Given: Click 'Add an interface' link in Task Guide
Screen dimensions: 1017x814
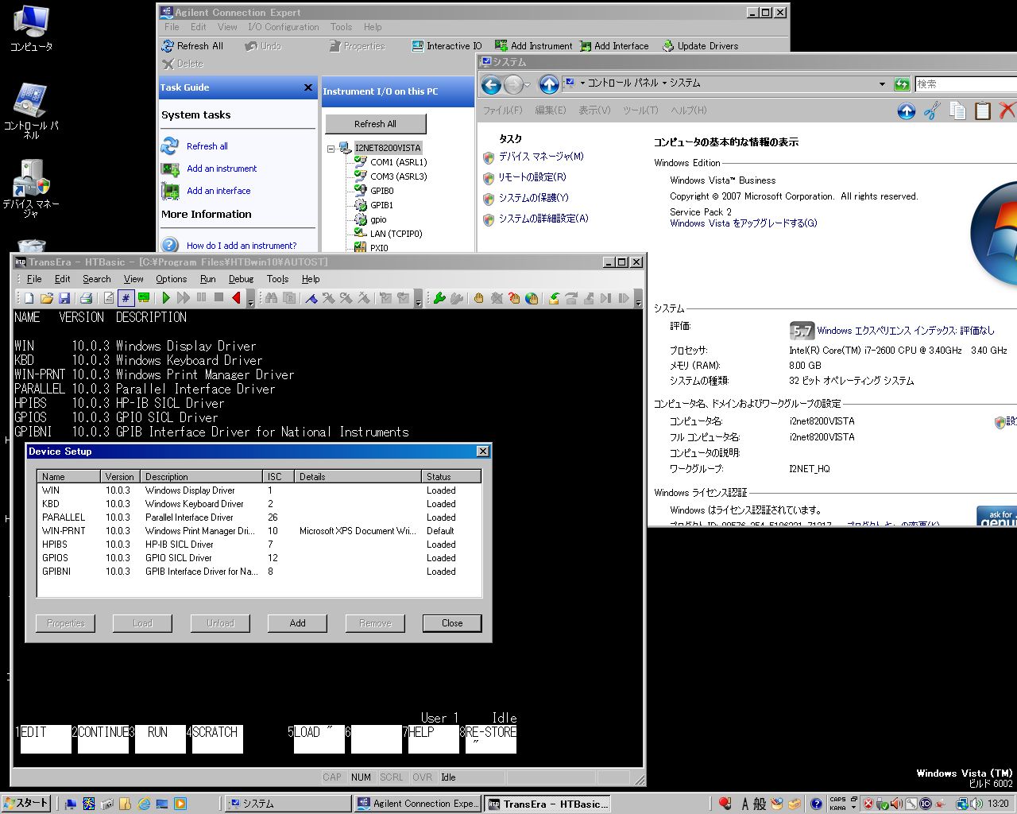Looking at the screenshot, I should pos(218,191).
